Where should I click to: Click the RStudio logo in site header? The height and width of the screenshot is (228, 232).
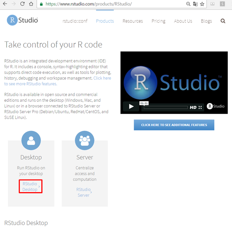[22, 20]
